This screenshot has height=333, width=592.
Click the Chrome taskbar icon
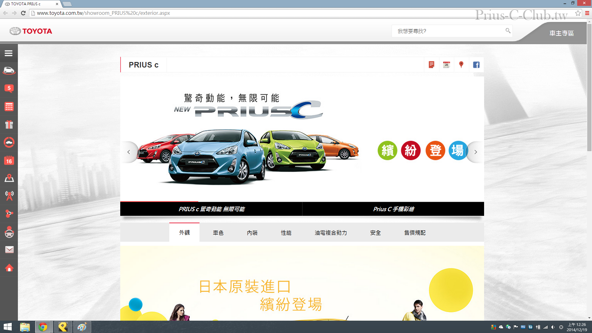click(x=43, y=327)
